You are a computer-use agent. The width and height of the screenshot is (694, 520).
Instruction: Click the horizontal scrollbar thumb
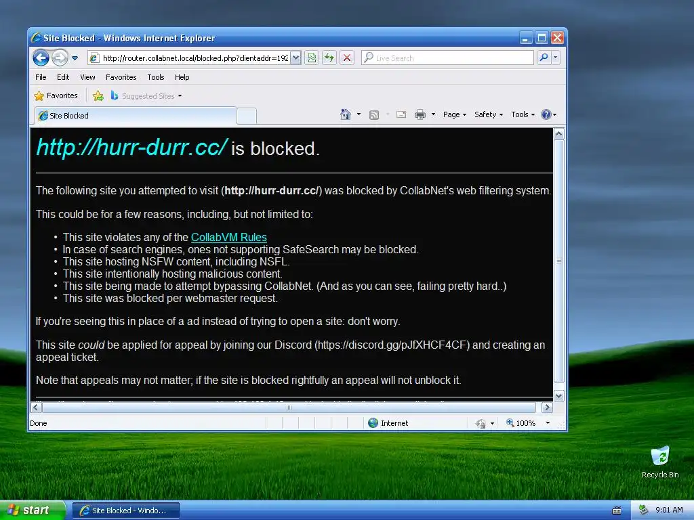[x=289, y=407]
